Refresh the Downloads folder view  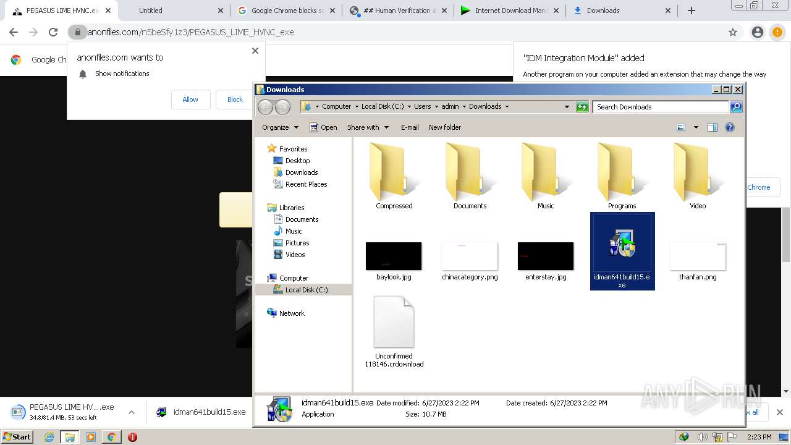(582, 107)
